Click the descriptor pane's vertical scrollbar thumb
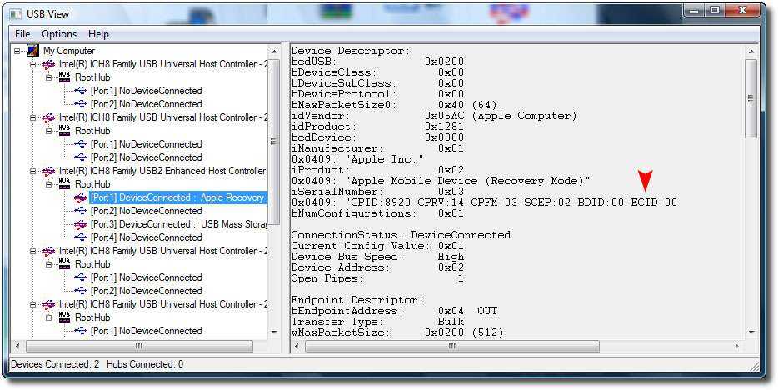The width and height of the screenshot is (778, 390). pos(751,98)
